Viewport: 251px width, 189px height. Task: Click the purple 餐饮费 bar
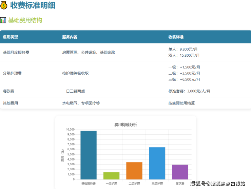coord(180,172)
